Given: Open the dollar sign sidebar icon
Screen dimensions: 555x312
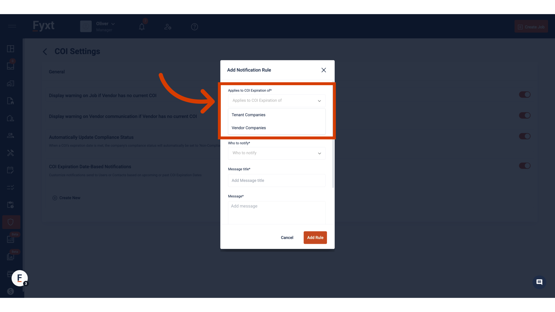Looking at the screenshot, I should pyautogui.click(x=11, y=291).
